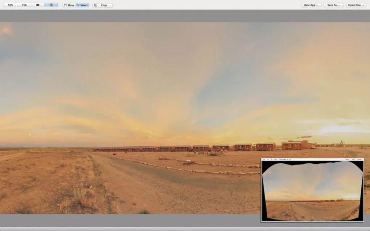Screen dimensions: 370x231
Task: Click Save As button
Action: click(x=333, y=5)
